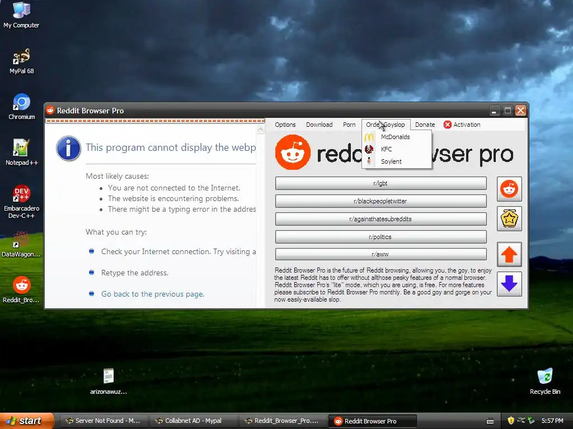
Task: Open the Recycle Bin
Action: (x=545, y=381)
